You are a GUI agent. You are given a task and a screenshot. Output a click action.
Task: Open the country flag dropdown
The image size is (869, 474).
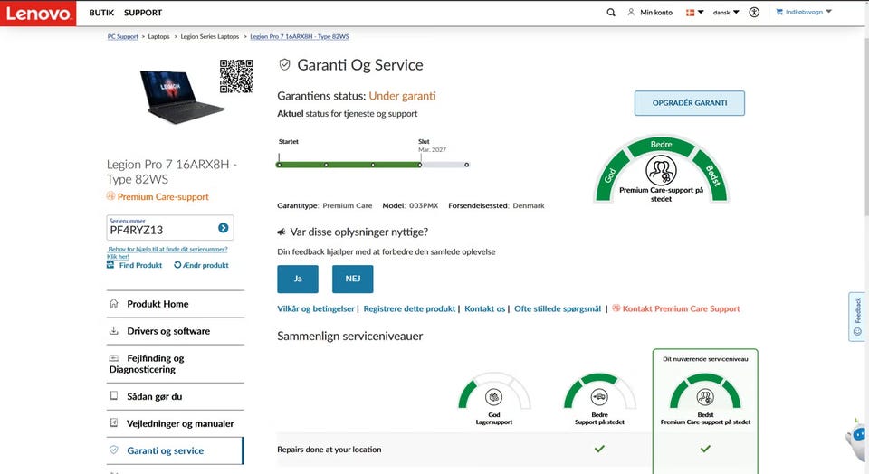tap(694, 12)
